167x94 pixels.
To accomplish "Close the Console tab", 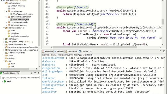I will 90,52.
